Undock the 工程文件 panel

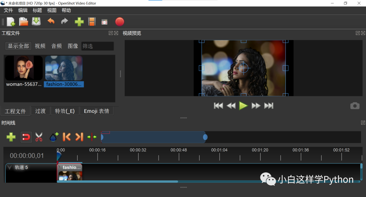[110, 33]
